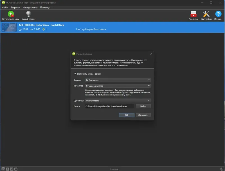225x171 pixels.
Task: Toggle the Включить Умный режим checkbox
Action: (75, 74)
